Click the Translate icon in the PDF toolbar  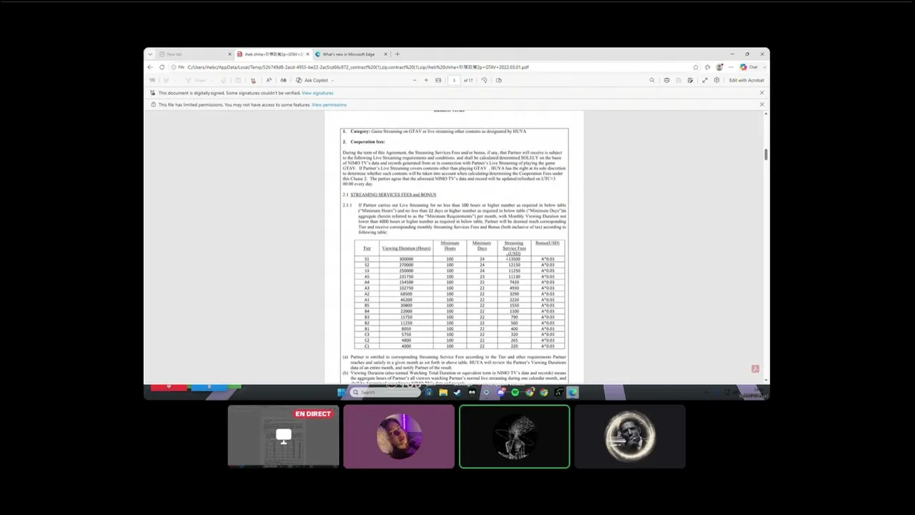click(283, 80)
